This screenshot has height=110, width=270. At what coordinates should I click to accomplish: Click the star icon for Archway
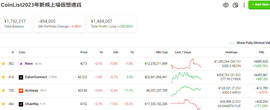[3, 90]
